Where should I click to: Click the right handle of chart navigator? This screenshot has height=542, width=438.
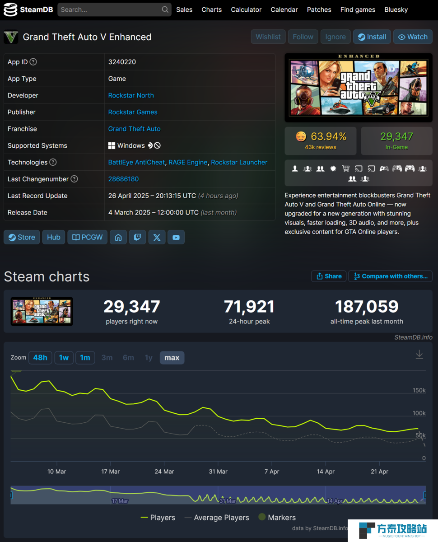(424, 495)
